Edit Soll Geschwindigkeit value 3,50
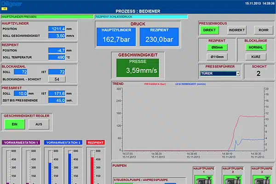 [57, 36]
